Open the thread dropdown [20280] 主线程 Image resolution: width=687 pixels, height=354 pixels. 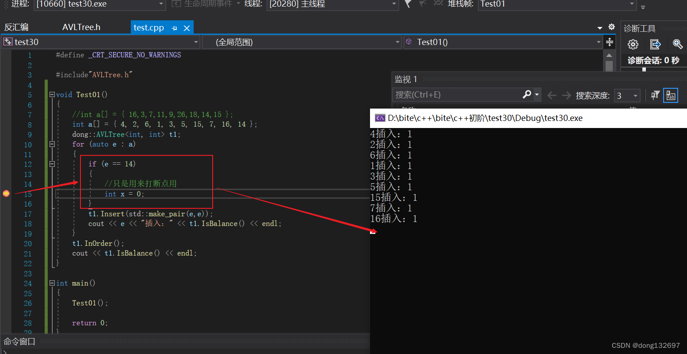click(332, 4)
